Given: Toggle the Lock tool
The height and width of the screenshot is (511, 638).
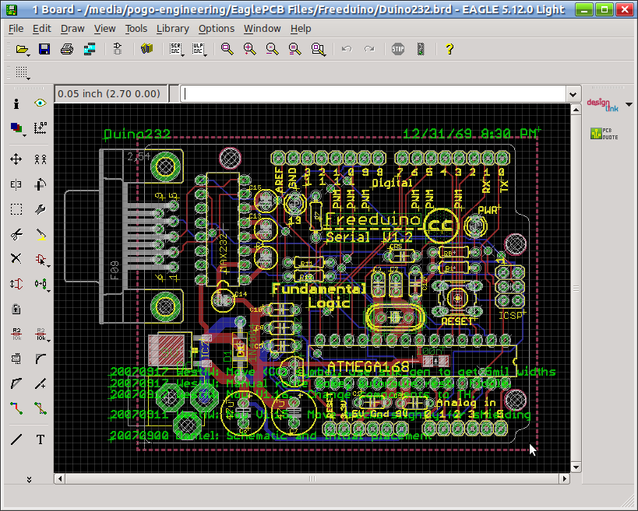Looking at the screenshot, I should click(x=16, y=309).
